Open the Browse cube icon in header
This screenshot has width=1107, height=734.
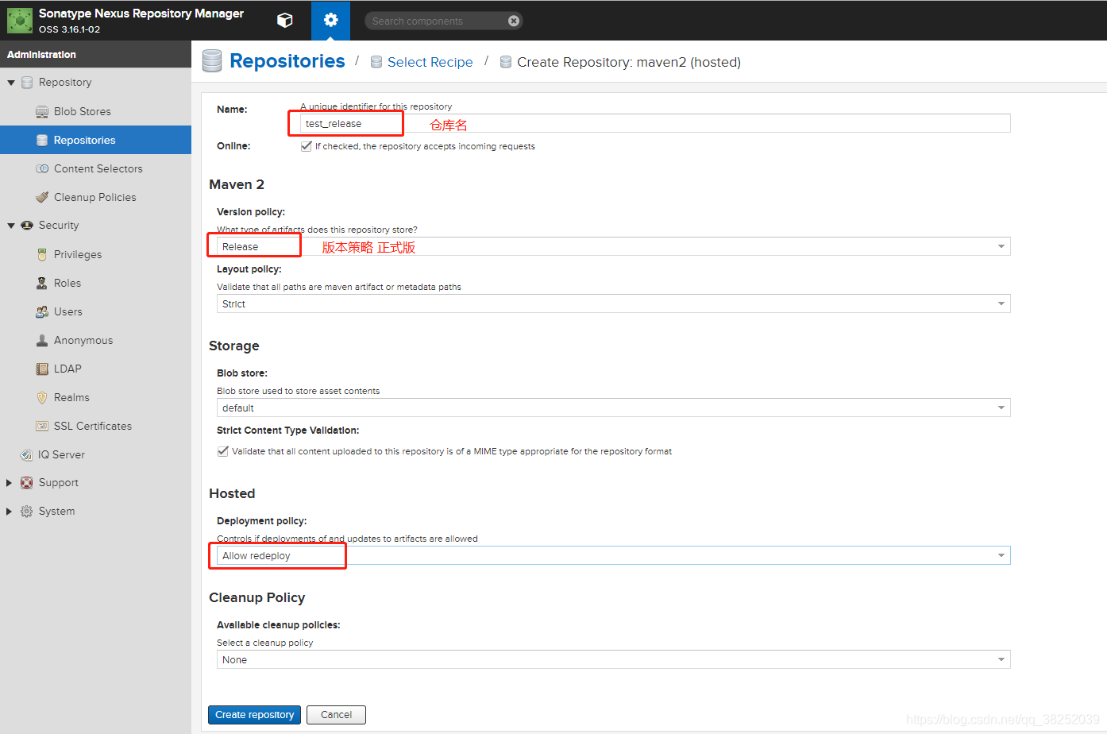(285, 21)
